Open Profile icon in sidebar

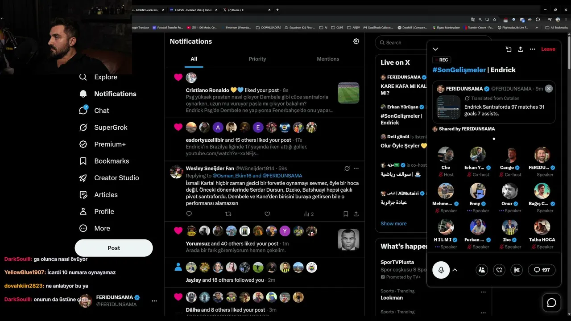pyautogui.click(x=83, y=211)
